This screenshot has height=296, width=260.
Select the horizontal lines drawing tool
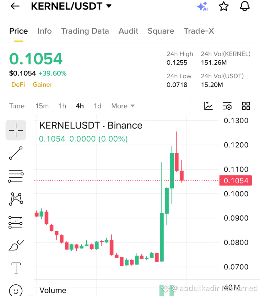tap(16, 176)
